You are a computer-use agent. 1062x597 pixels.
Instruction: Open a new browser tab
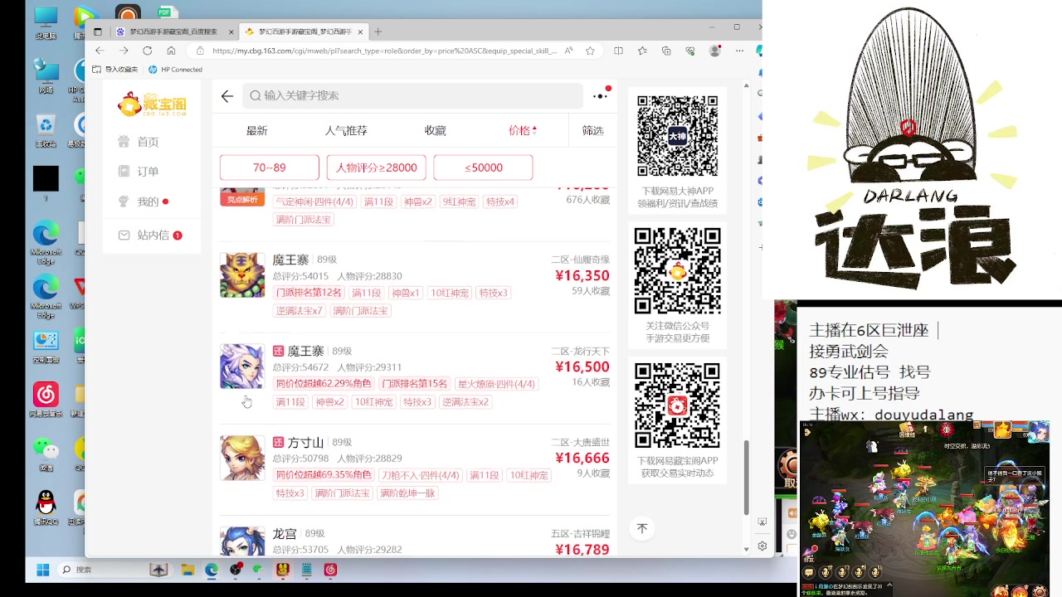378,32
